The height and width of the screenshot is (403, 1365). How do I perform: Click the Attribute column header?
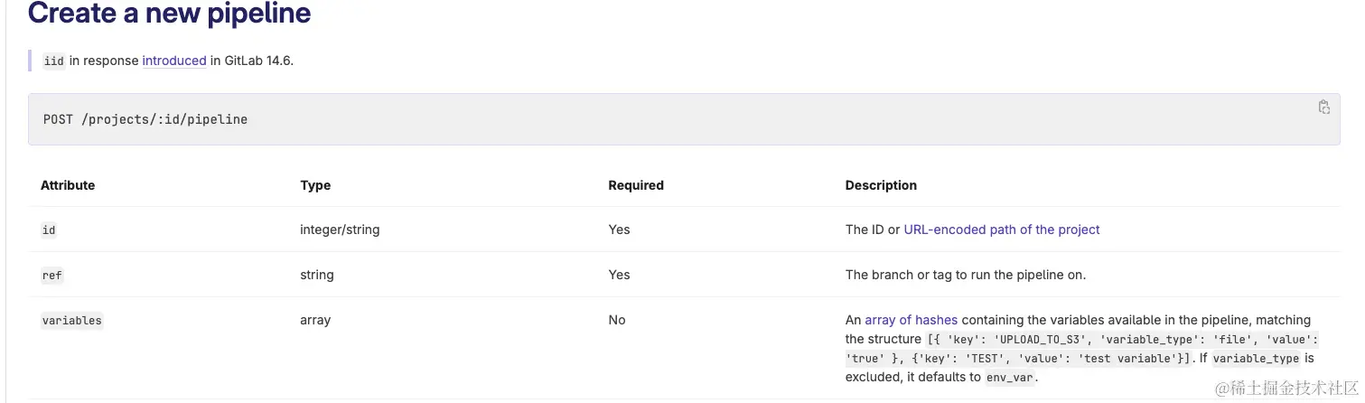[x=68, y=185]
